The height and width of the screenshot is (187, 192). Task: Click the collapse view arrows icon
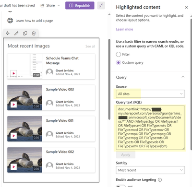coord(101,6)
